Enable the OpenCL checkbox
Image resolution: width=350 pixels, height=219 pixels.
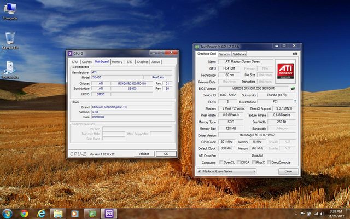(221, 162)
